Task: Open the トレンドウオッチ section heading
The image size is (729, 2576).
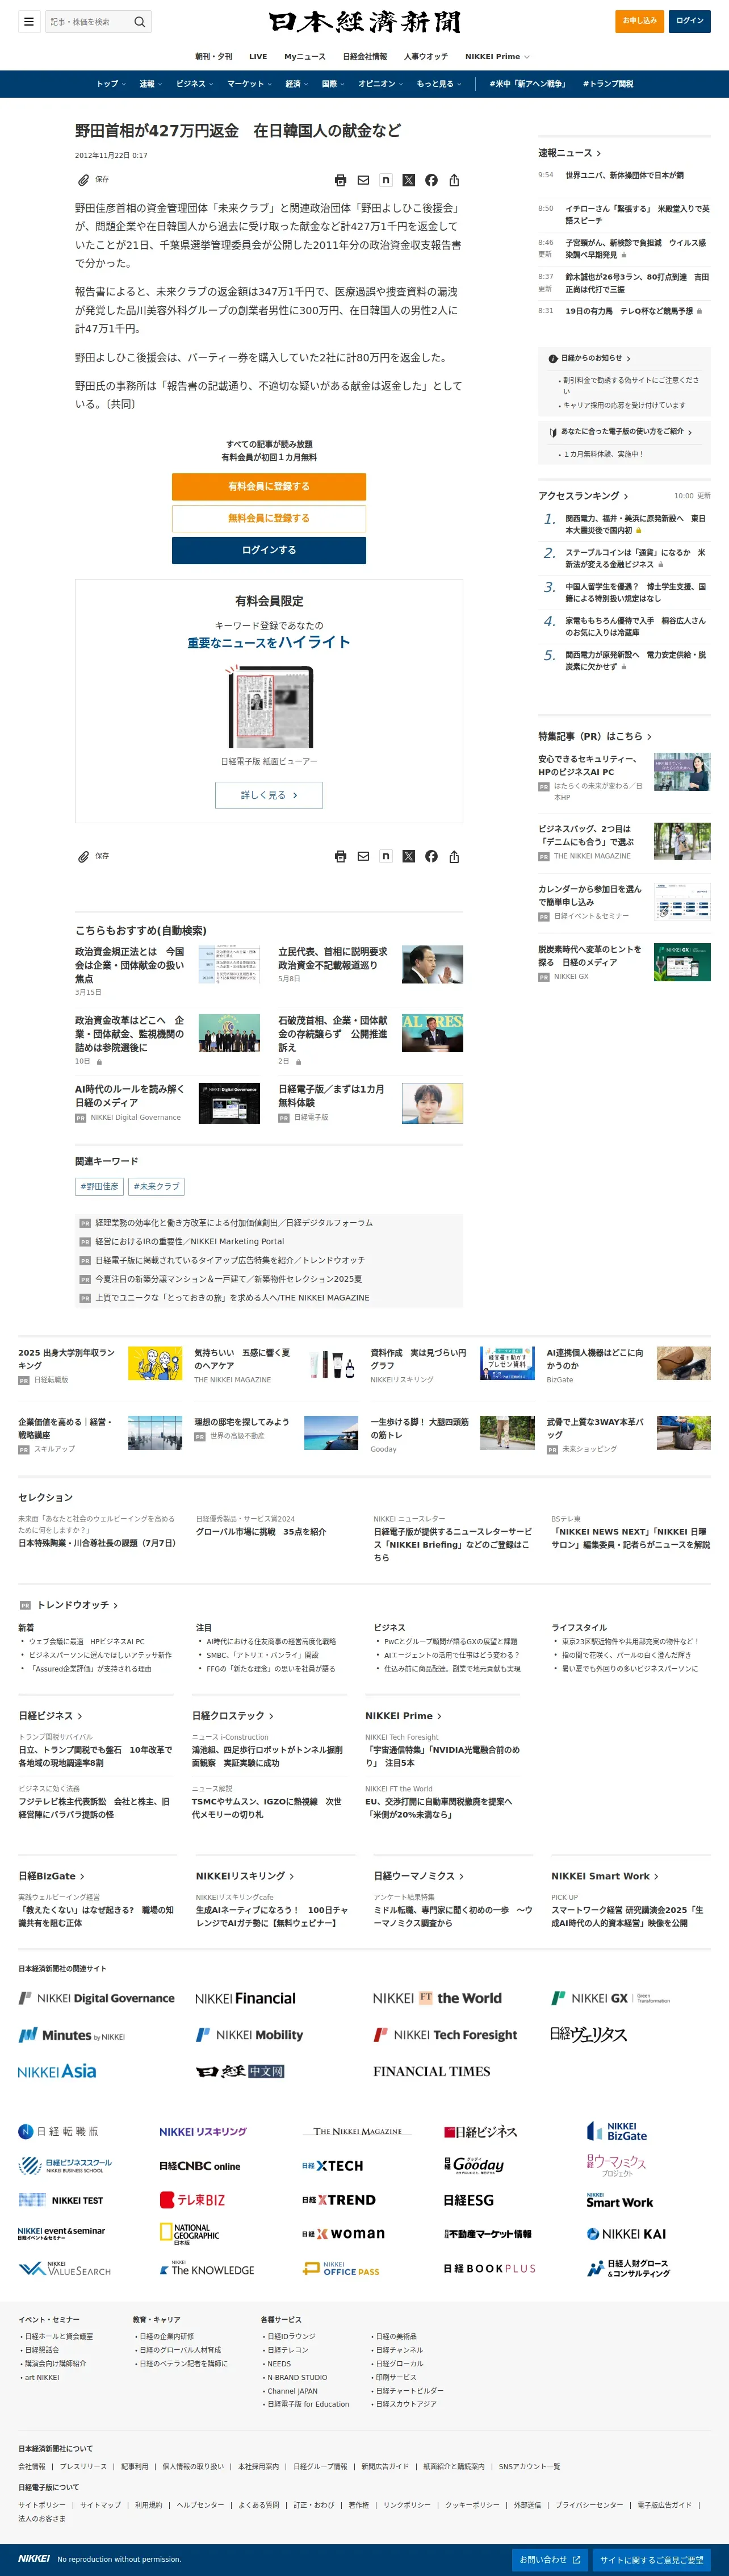Action: (77, 1605)
